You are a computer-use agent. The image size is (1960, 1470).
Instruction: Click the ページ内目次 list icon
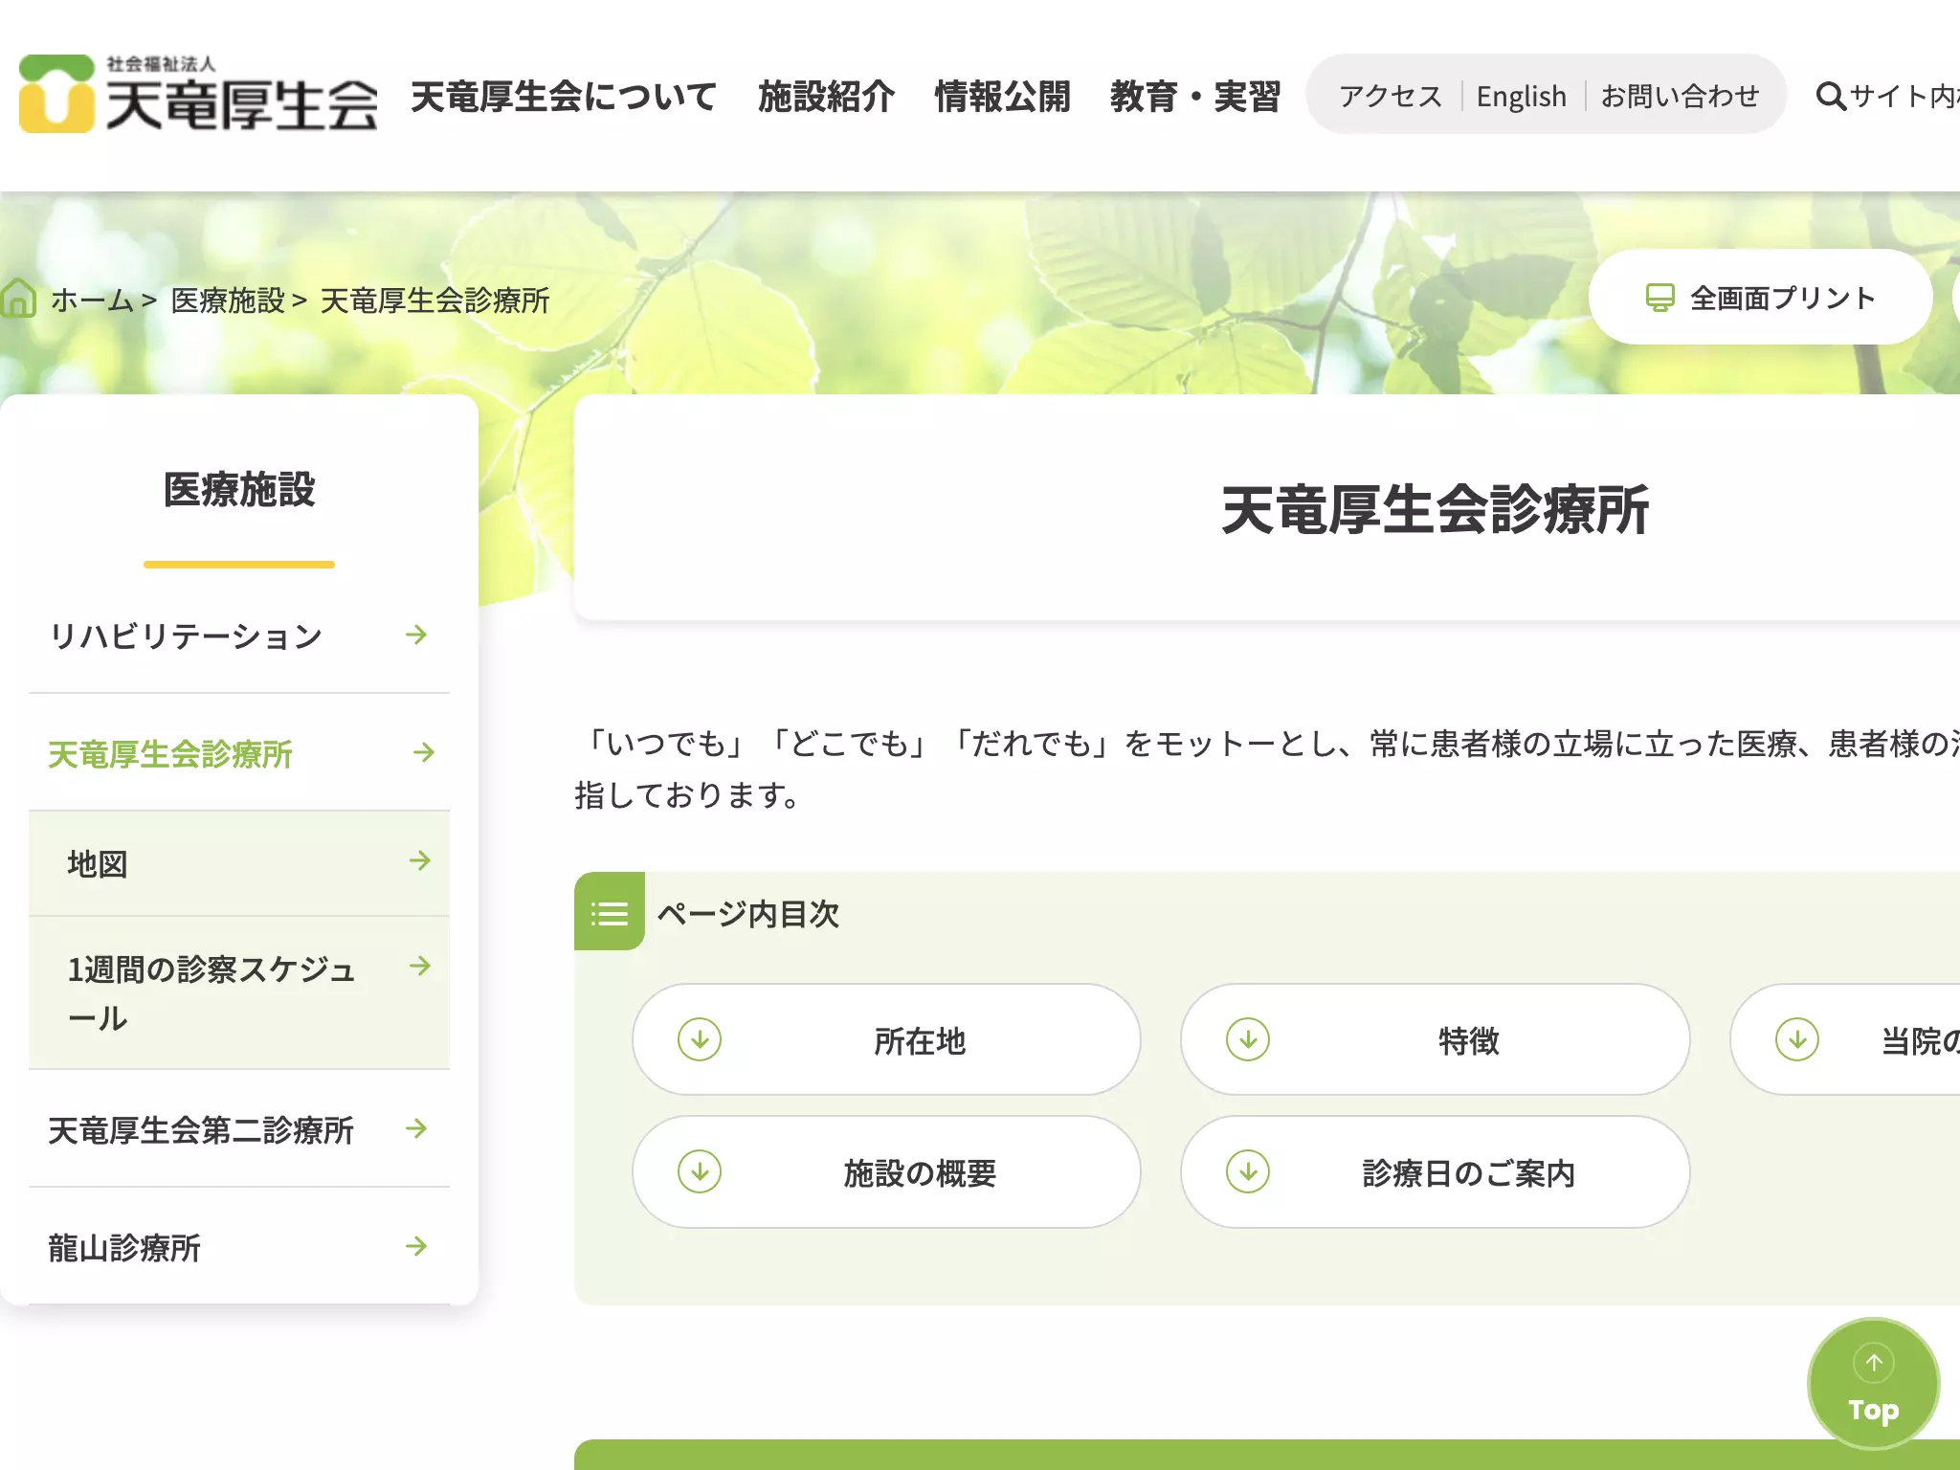tap(610, 911)
